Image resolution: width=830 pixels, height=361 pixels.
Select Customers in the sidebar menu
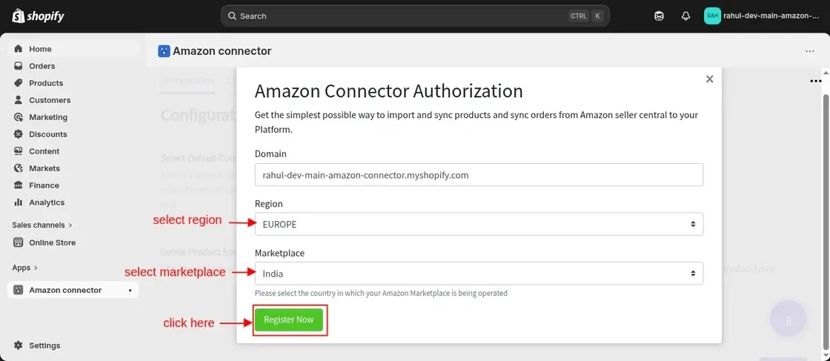50,100
